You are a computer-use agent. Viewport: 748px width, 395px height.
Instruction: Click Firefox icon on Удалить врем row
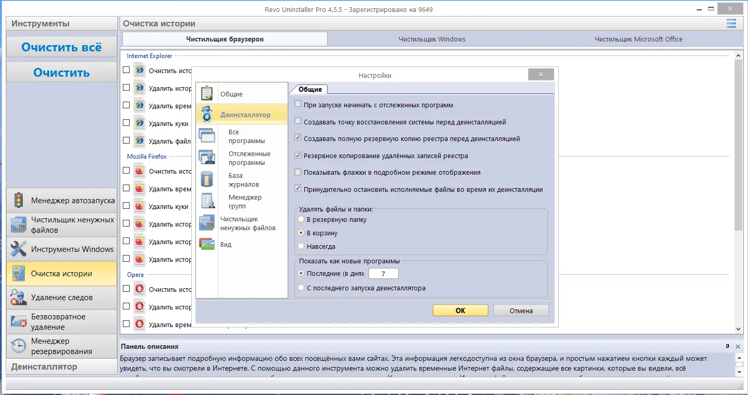[x=139, y=189]
